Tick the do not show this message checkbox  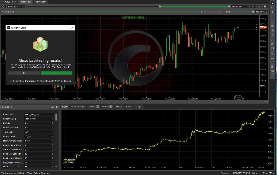11,81
